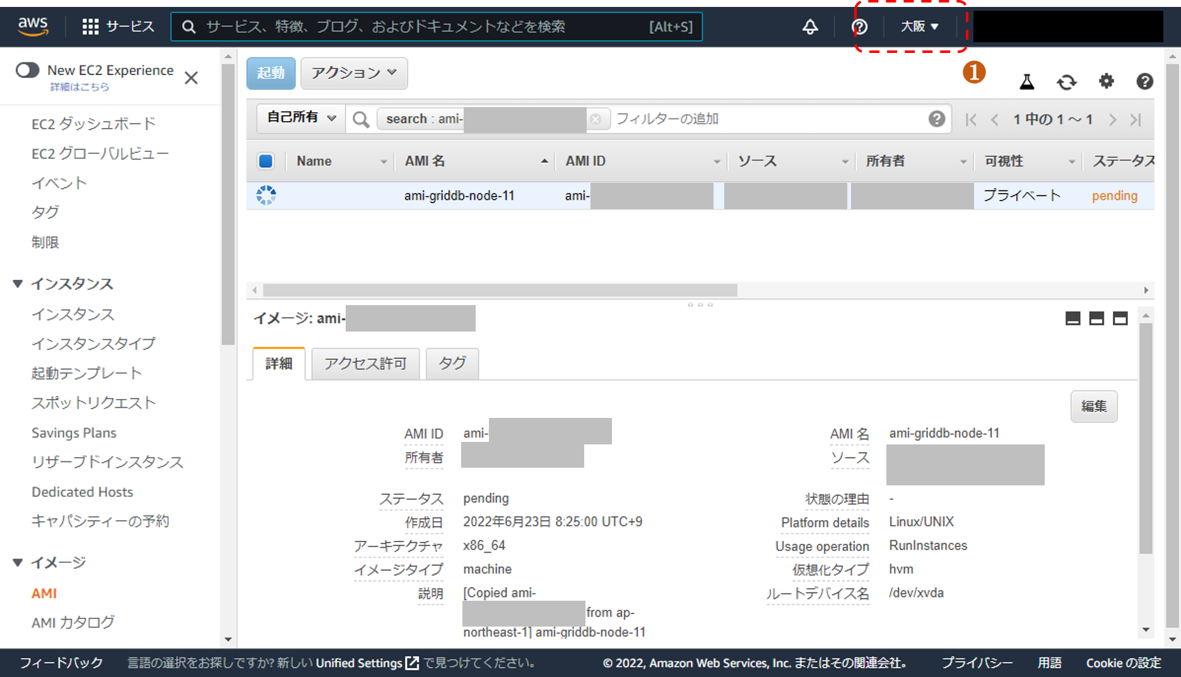Click the notifications bell icon

810,26
